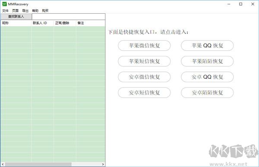Start 安卓微信恢复 recovery
Viewport: 259px width, 167px height.
(x=144, y=77)
